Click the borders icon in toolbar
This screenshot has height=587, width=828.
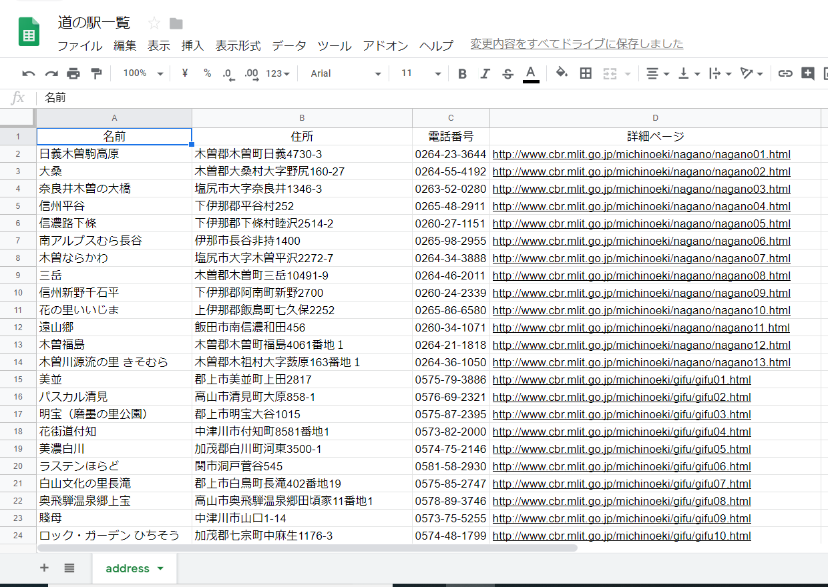pos(586,73)
